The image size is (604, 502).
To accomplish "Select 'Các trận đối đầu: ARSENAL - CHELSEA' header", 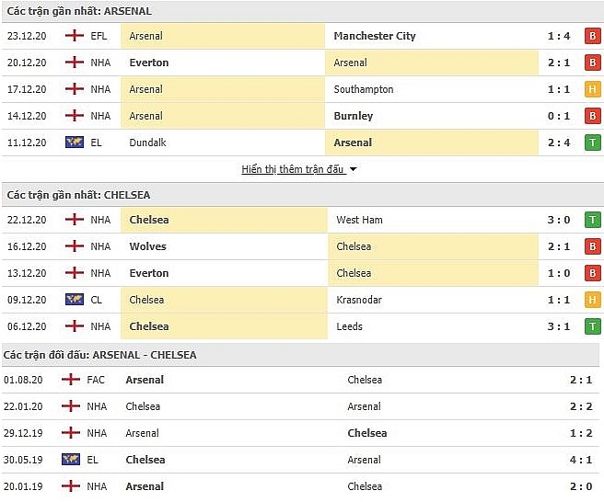I will click(99, 355).
